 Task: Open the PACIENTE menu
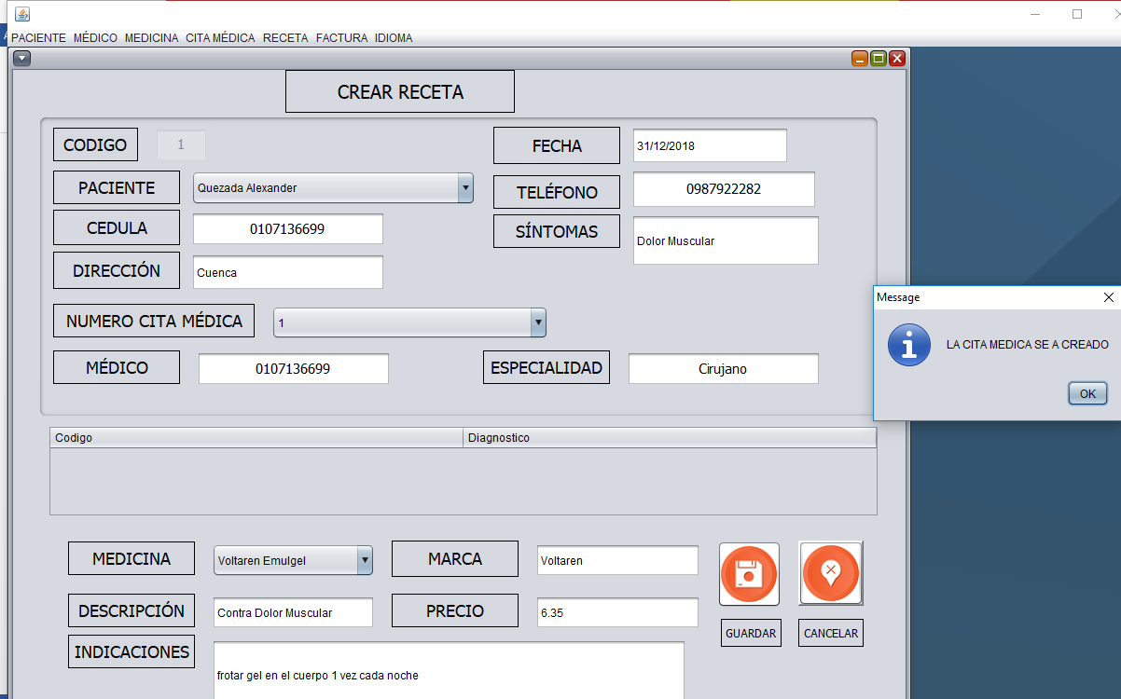pyautogui.click(x=39, y=38)
